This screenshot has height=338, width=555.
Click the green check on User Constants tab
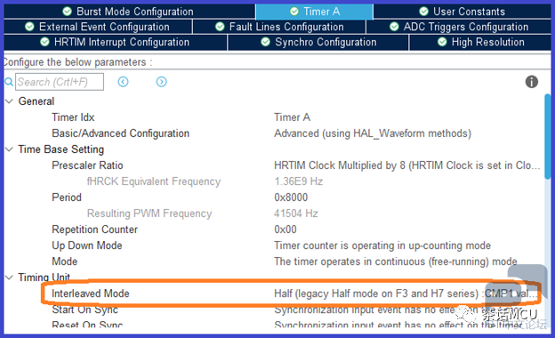[x=423, y=12]
